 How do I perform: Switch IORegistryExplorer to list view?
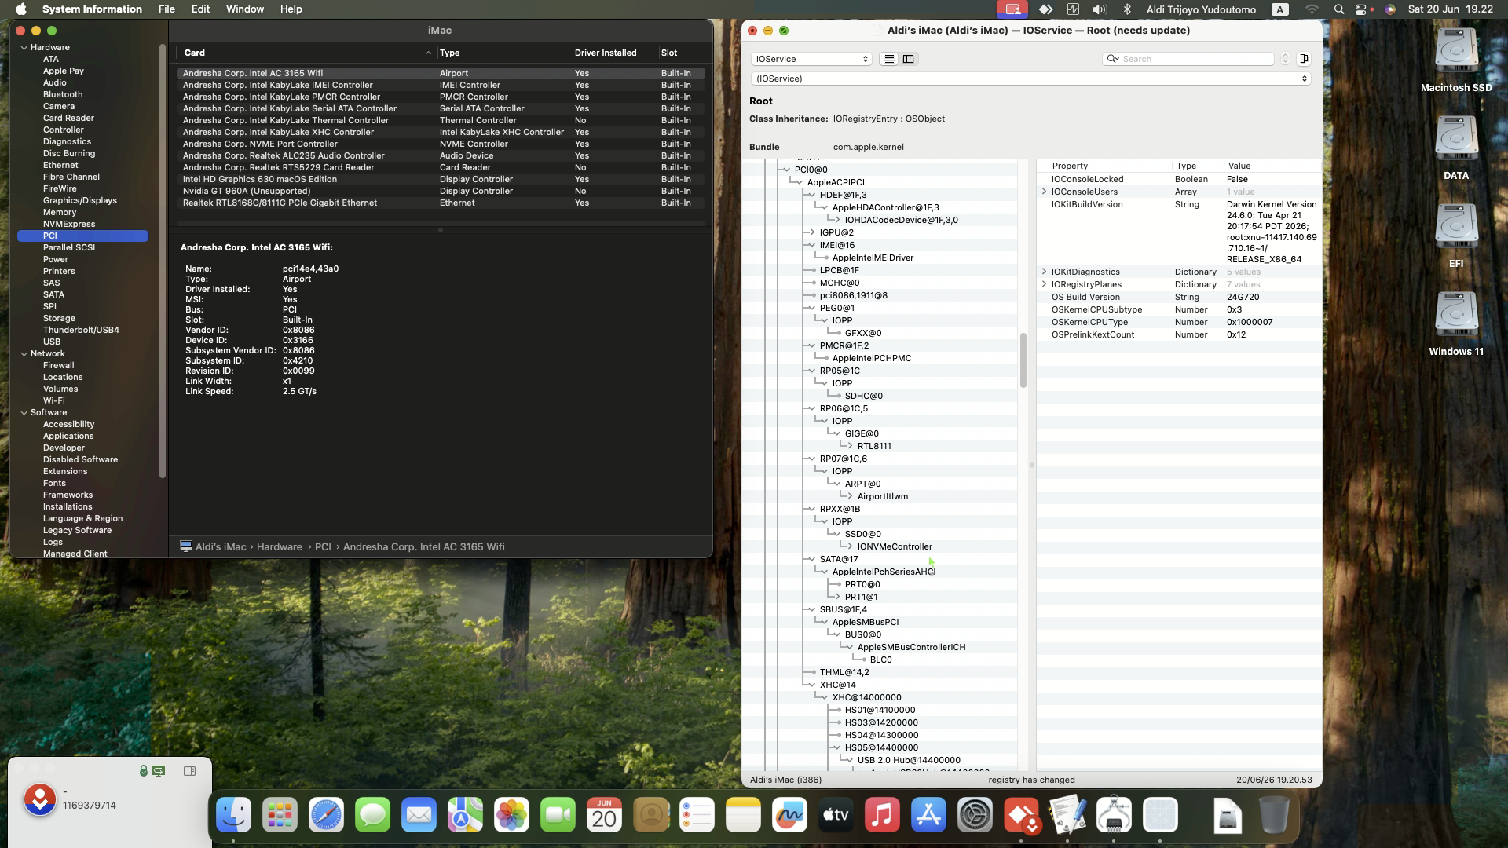888,59
